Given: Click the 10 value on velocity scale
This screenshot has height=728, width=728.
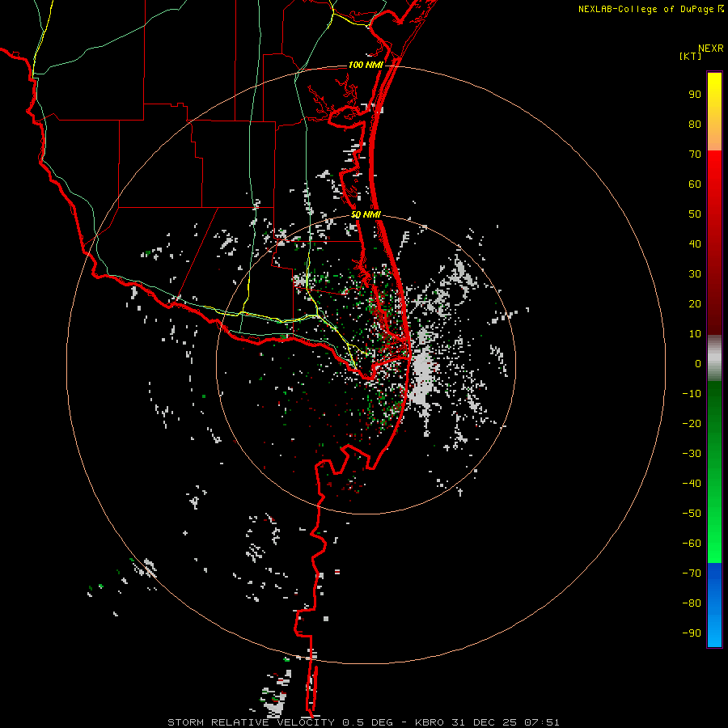Looking at the screenshot, I should (x=695, y=334).
